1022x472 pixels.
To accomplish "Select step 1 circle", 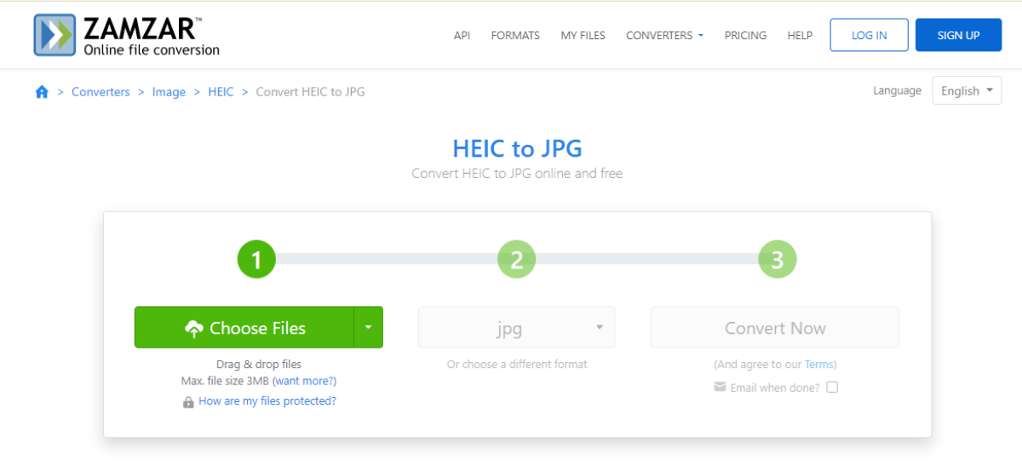I will pos(256,259).
